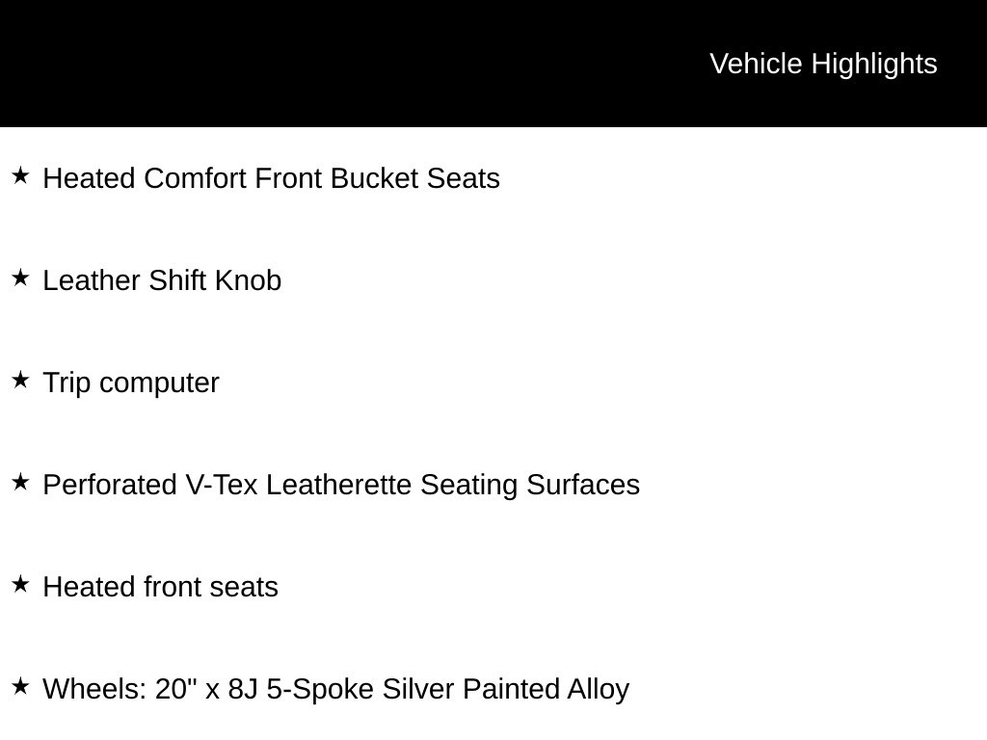Select the Leather Shift Knob item
The image size is (987, 740).
coord(162,280)
